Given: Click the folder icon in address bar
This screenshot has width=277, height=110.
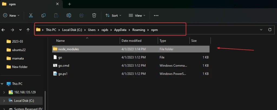Looking at the screenshot, I should (x=38, y=30).
